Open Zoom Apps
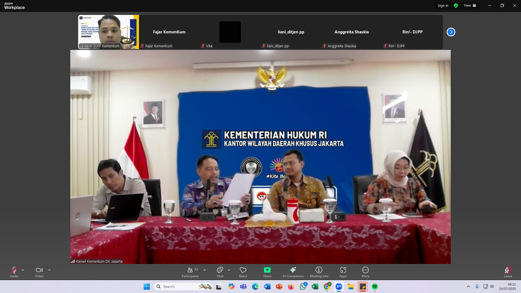 point(343,272)
